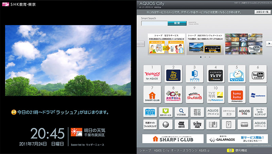Open the Hikari TV tile number 5
272x154 pixels.
[237, 74]
